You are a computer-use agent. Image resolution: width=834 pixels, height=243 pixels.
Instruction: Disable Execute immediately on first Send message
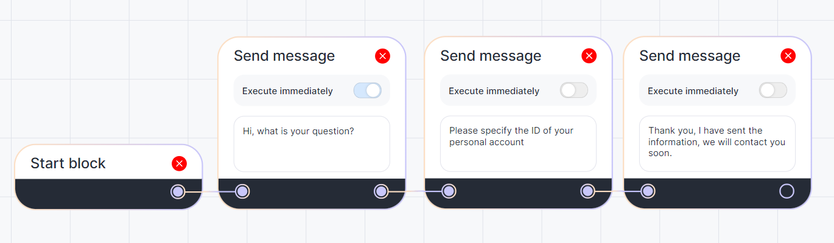pyautogui.click(x=367, y=91)
